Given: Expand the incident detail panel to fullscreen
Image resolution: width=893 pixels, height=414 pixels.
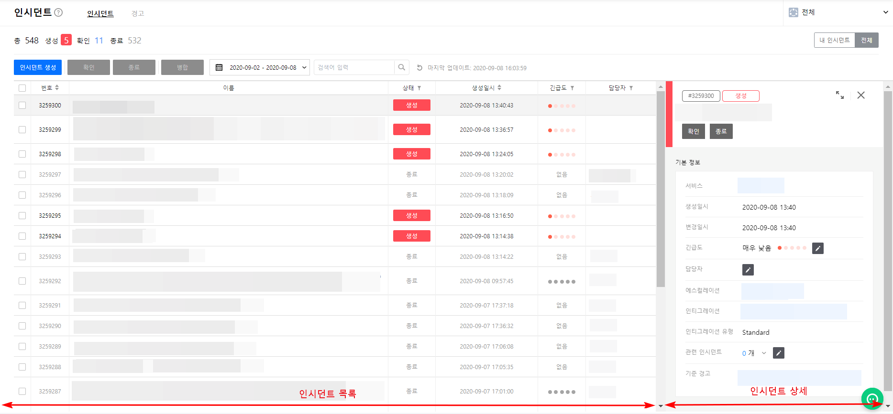Looking at the screenshot, I should [x=839, y=95].
